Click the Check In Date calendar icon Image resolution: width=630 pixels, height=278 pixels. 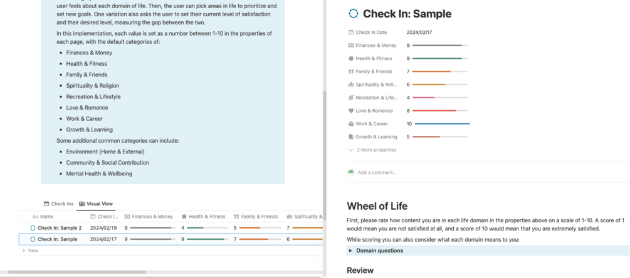coord(351,33)
